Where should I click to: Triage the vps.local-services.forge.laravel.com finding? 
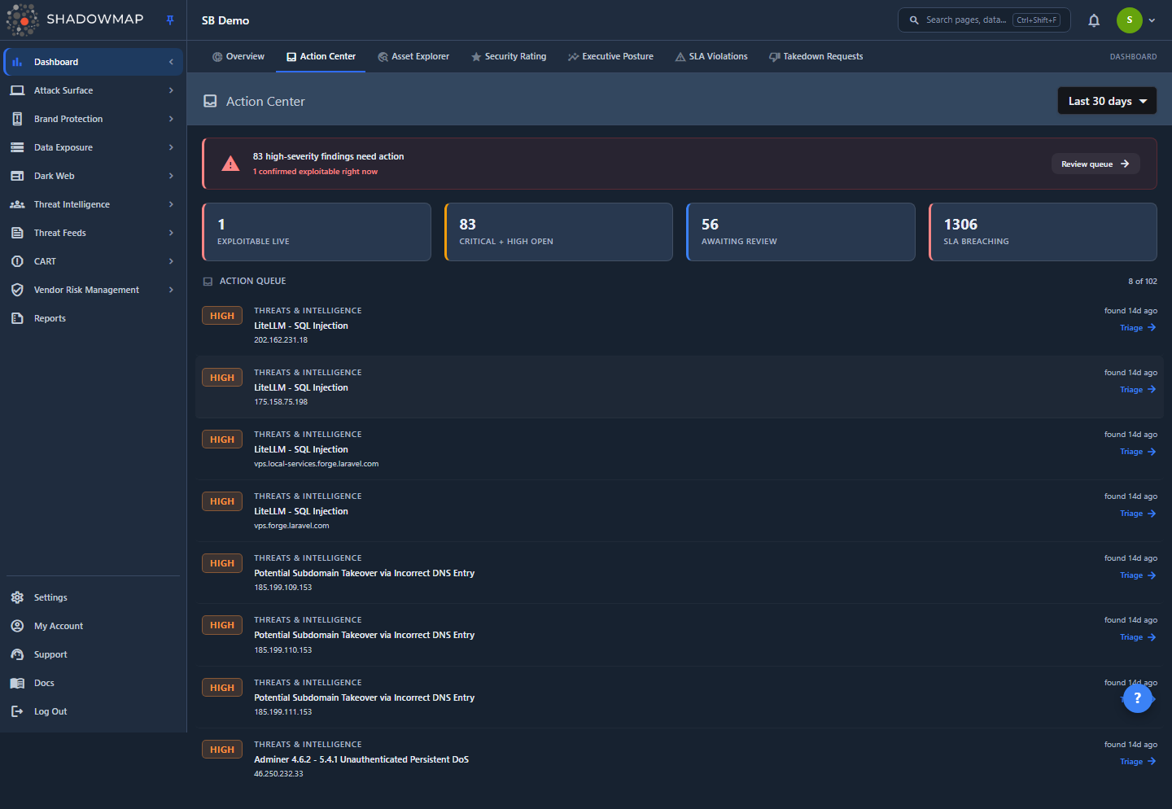1138,452
